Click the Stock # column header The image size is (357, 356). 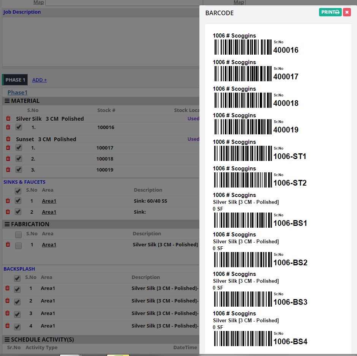[106, 110]
